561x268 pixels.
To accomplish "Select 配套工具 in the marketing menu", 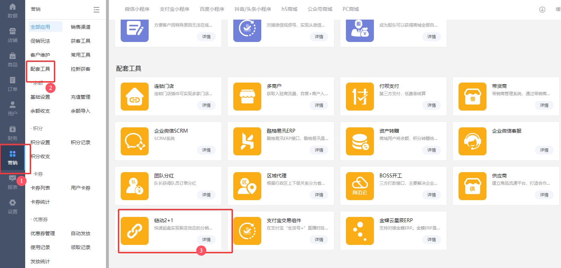I will tap(40, 69).
